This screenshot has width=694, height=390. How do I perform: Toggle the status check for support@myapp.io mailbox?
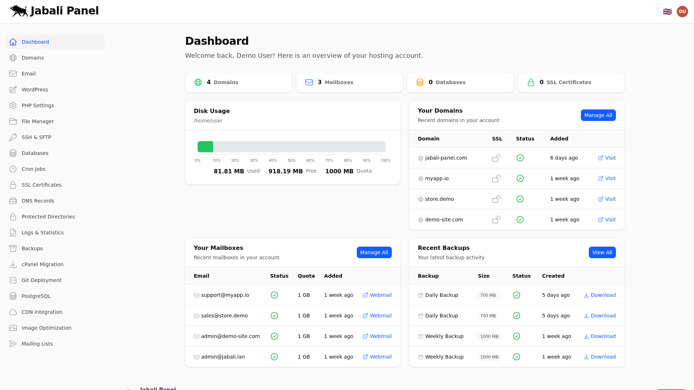[274, 295]
